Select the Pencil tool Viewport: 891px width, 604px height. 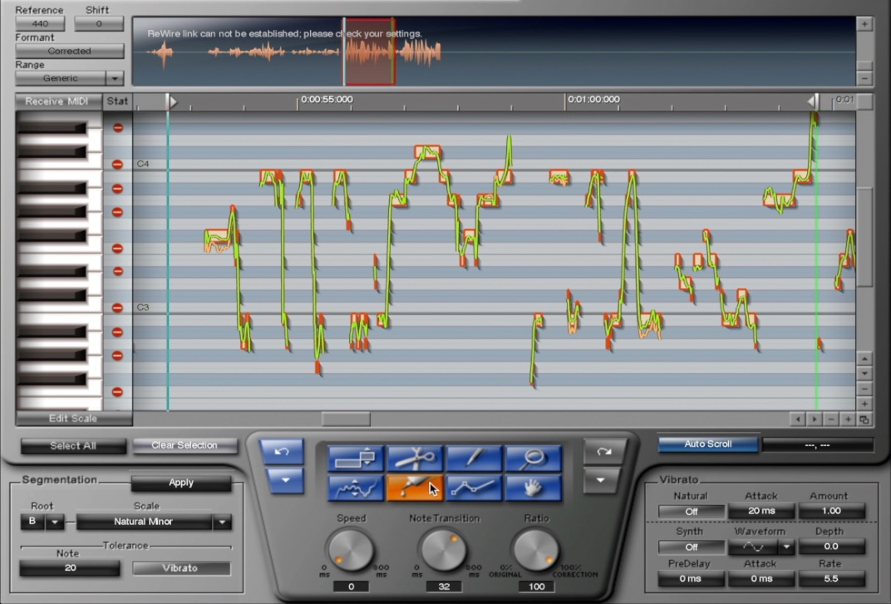tap(474, 458)
